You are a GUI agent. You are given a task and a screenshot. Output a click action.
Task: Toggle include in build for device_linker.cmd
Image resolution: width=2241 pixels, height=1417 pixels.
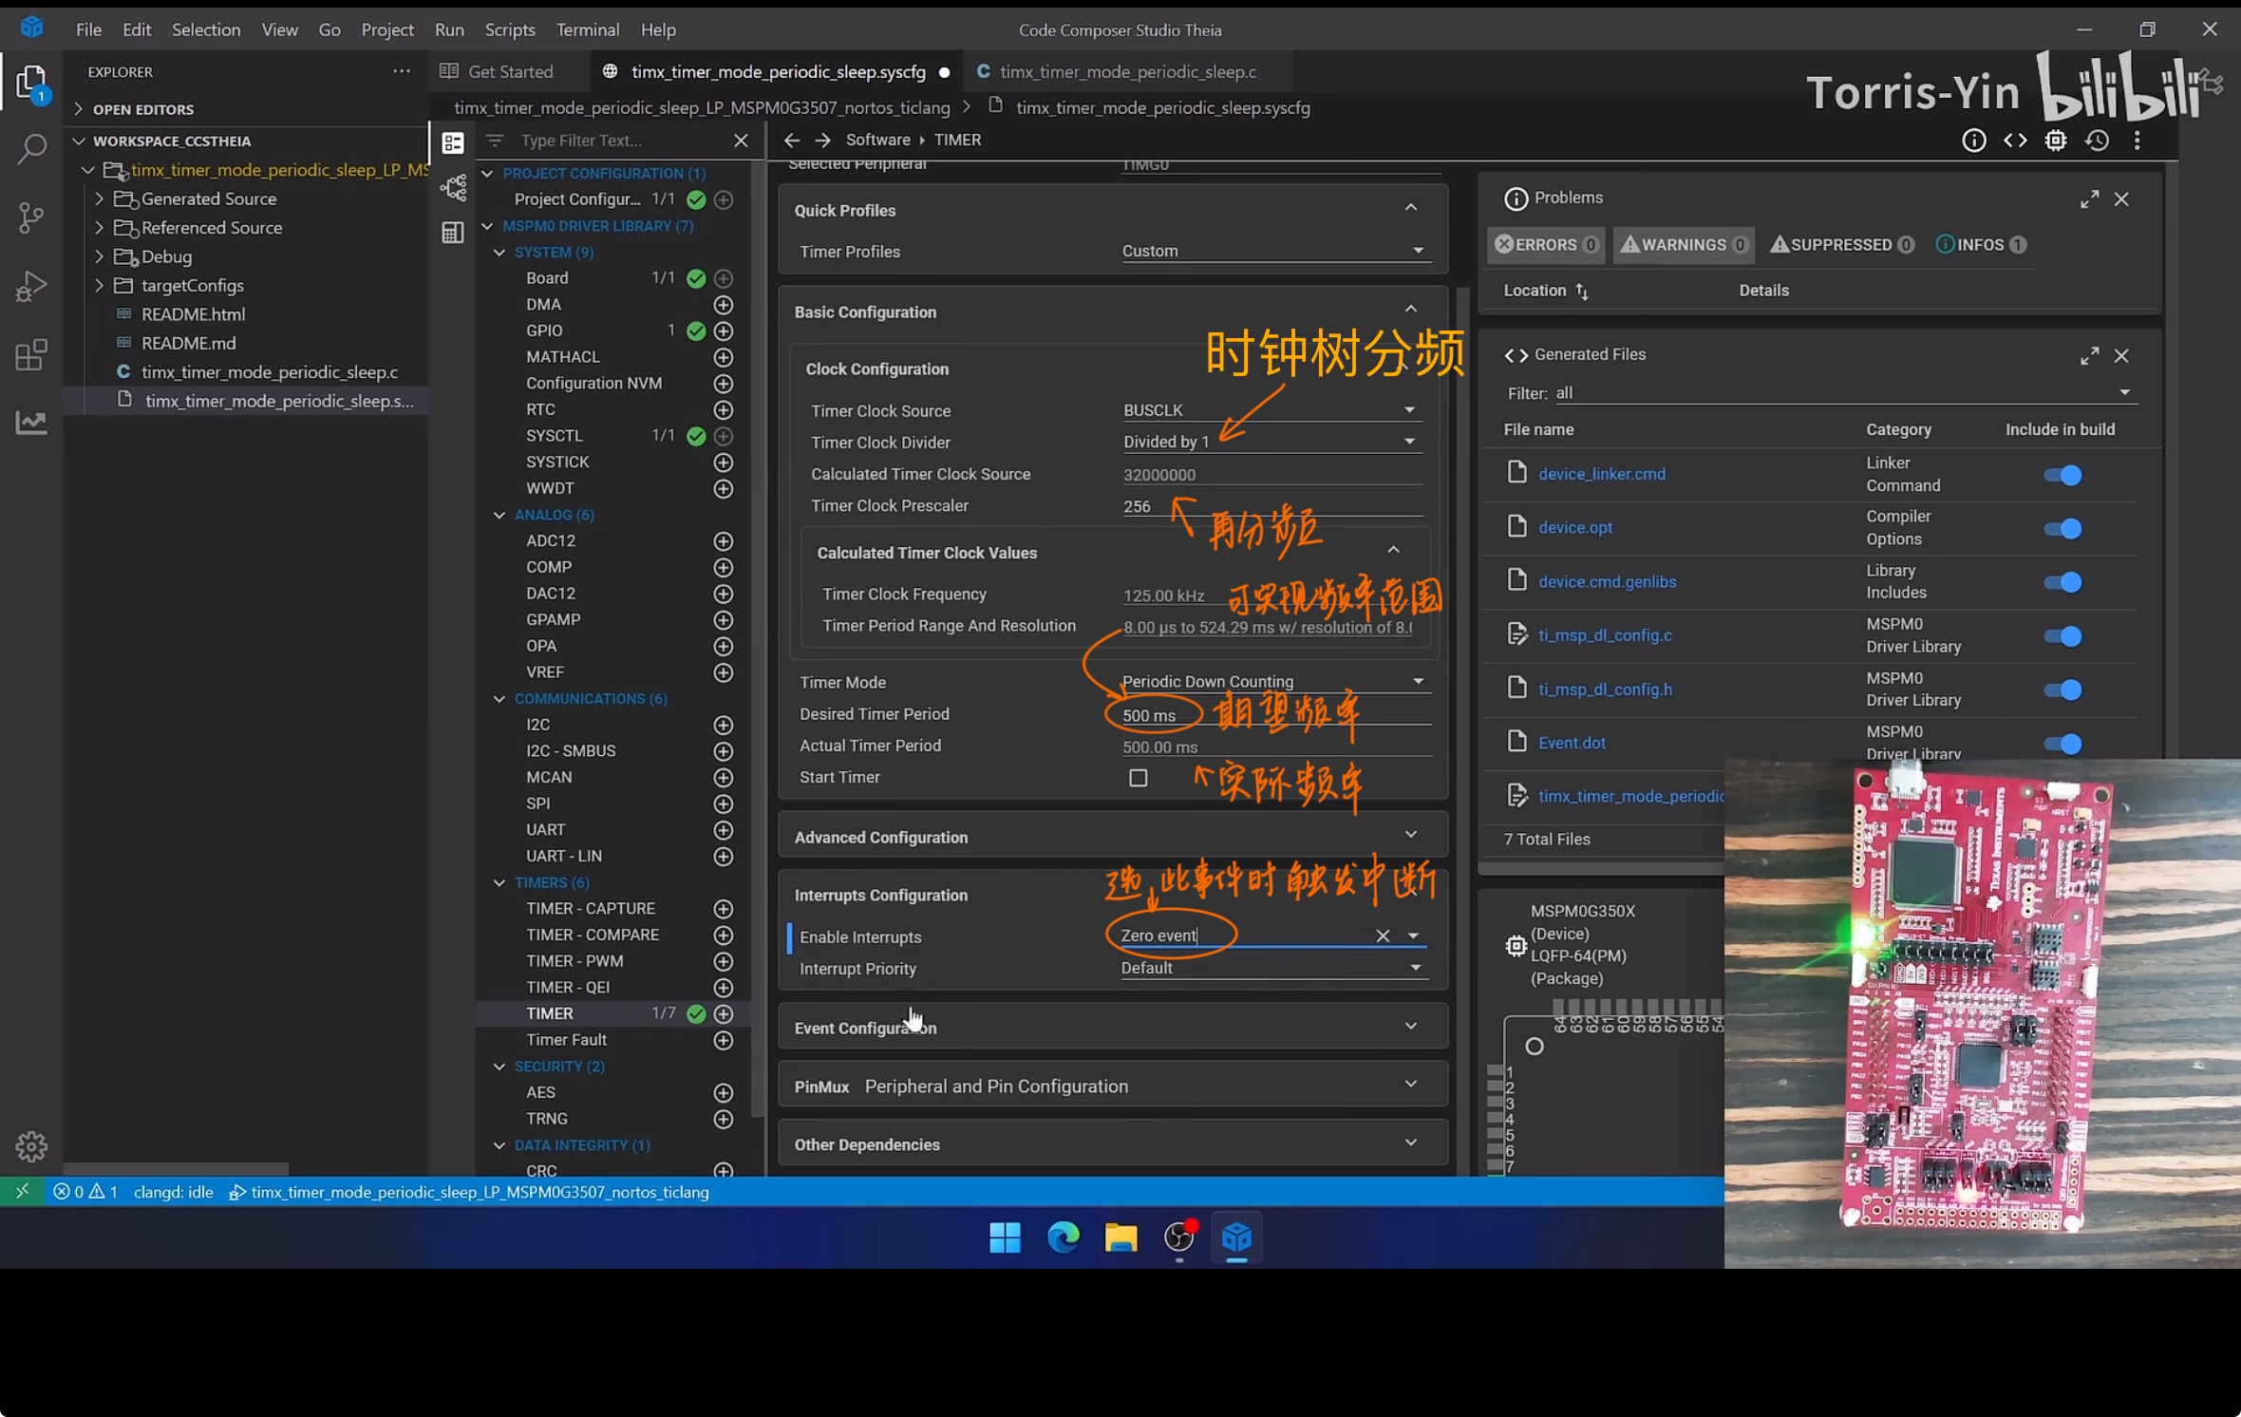click(x=2062, y=475)
